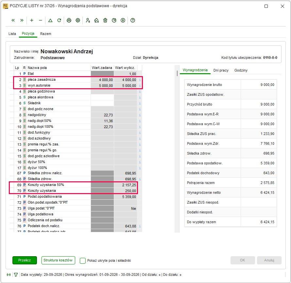Go to previous position with double-left arrows
The image size is (291, 283).
pyautogui.click(x=13, y=20)
